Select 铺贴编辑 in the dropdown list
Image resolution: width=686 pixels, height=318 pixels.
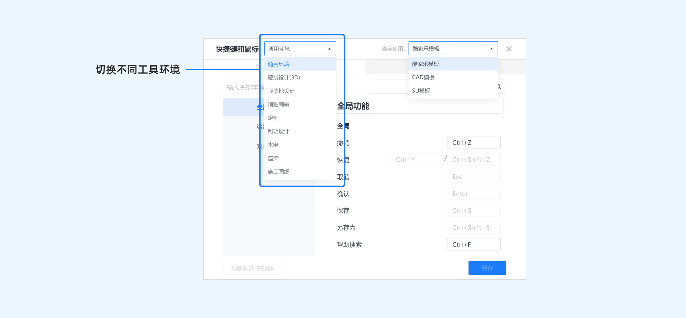(279, 104)
